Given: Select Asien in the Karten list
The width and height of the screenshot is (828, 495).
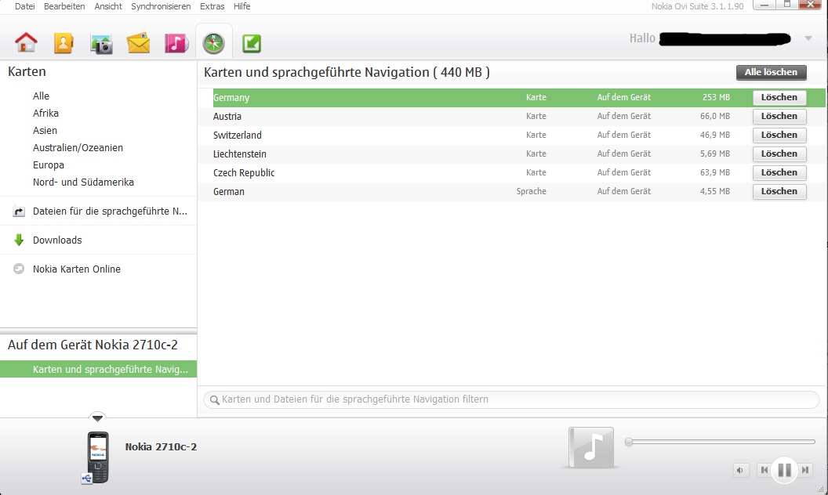Looking at the screenshot, I should click(x=45, y=130).
